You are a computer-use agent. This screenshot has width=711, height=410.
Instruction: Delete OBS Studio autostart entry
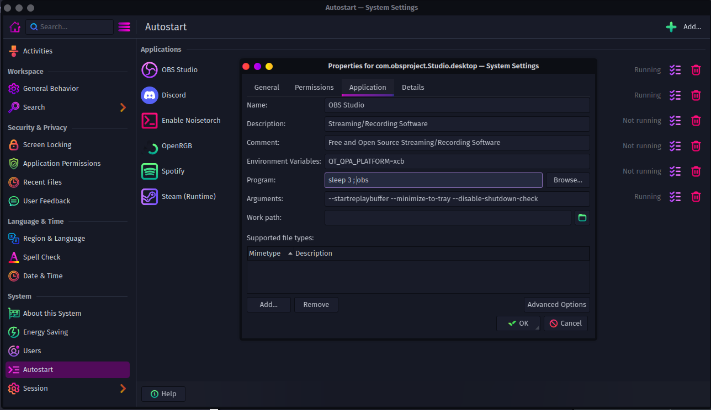pyautogui.click(x=696, y=70)
